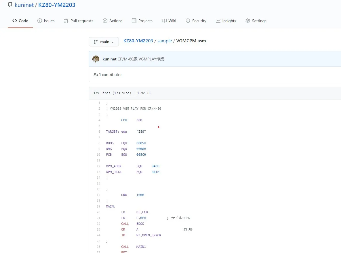This screenshot has width=341, height=253.
Task: Click the Issues circle icon
Action: coord(40,21)
